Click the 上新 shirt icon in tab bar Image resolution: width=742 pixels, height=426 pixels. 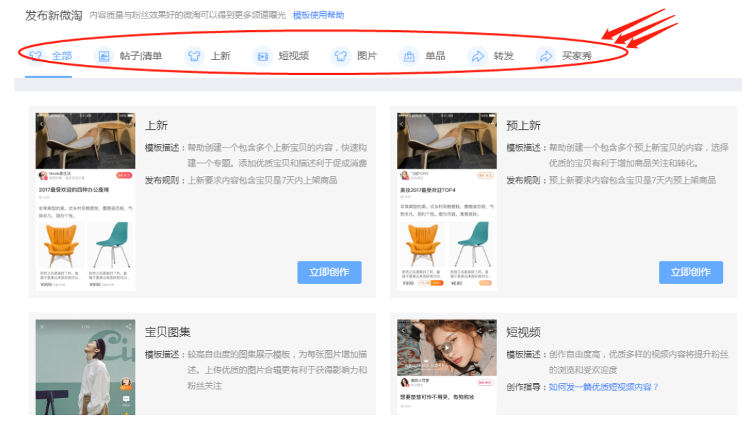point(194,56)
